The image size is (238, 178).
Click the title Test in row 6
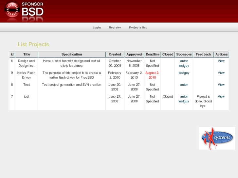click(x=27, y=85)
